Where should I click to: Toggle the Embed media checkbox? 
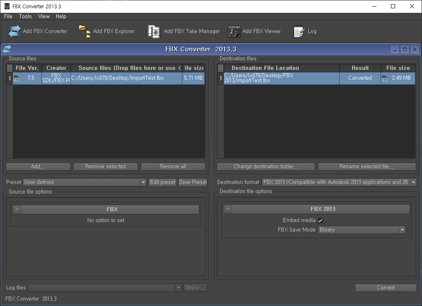click(x=320, y=220)
